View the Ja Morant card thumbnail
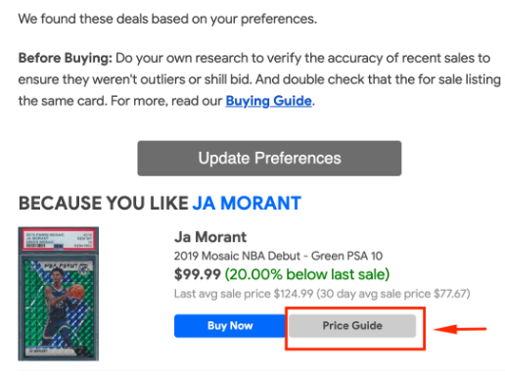This screenshot has width=505, height=380. tap(59, 294)
